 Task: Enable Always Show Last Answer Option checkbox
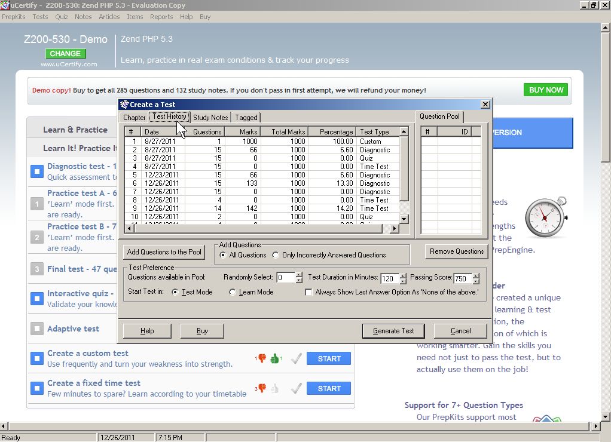[x=308, y=292]
